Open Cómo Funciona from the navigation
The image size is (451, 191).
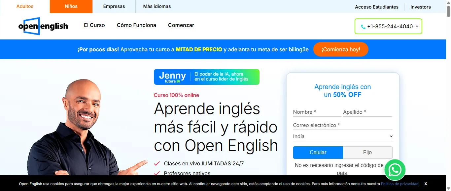click(136, 25)
